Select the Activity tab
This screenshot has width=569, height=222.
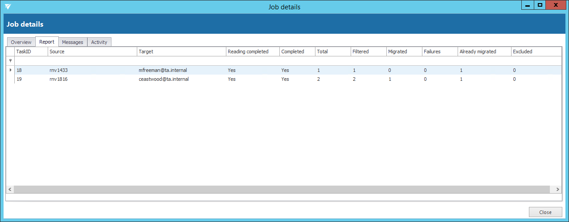coord(99,42)
